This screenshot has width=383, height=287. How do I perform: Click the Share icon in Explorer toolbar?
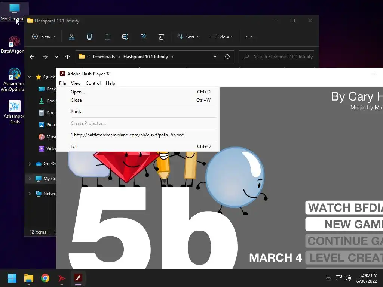[143, 37]
